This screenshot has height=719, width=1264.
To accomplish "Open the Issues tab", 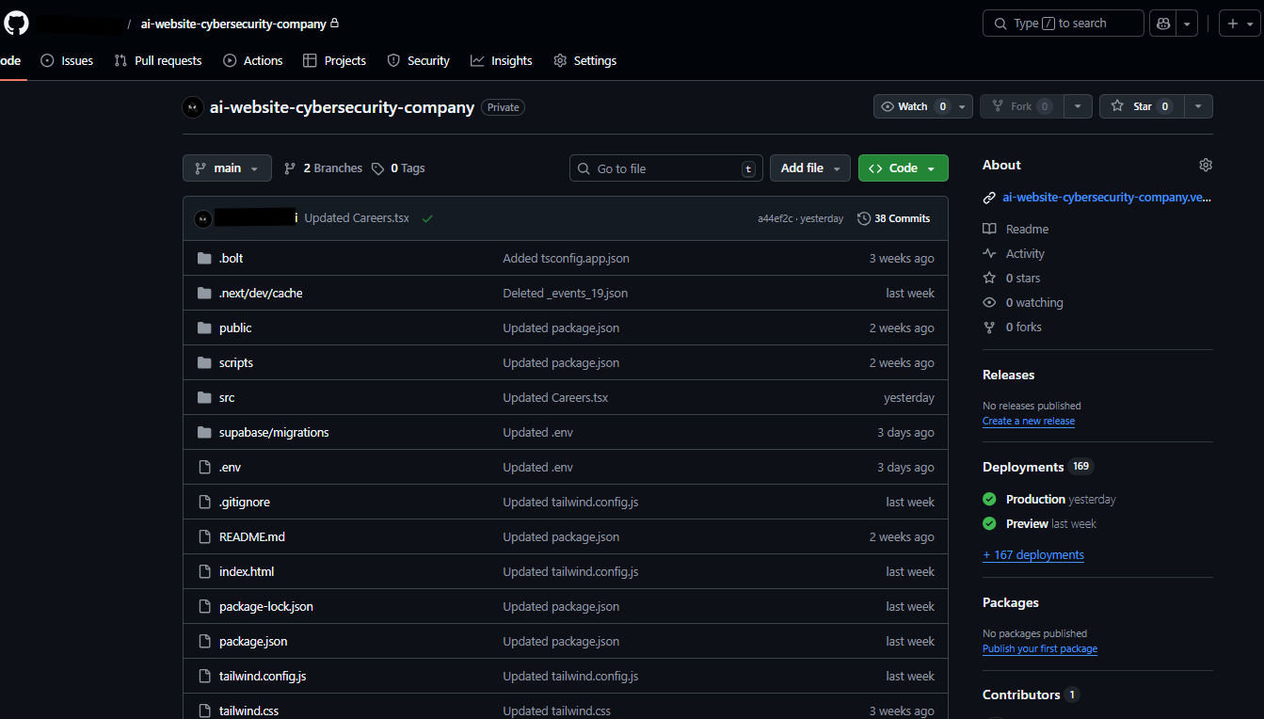I will [67, 60].
